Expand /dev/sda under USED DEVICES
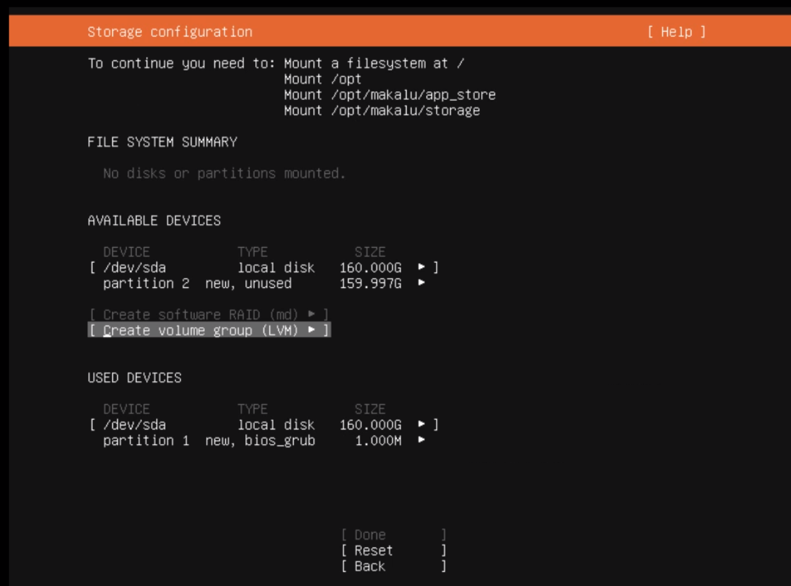The height and width of the screenshot is (586, 791). 420,425
